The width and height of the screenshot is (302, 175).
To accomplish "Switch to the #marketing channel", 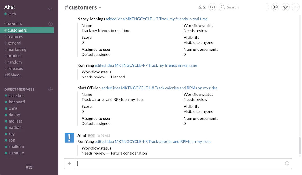I will (x=17, y=49).
